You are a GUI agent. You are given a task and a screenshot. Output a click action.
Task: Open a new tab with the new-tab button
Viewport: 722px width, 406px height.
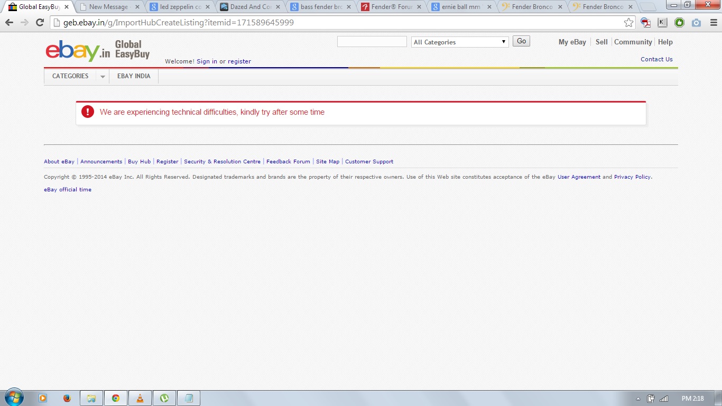click(647, 7)
